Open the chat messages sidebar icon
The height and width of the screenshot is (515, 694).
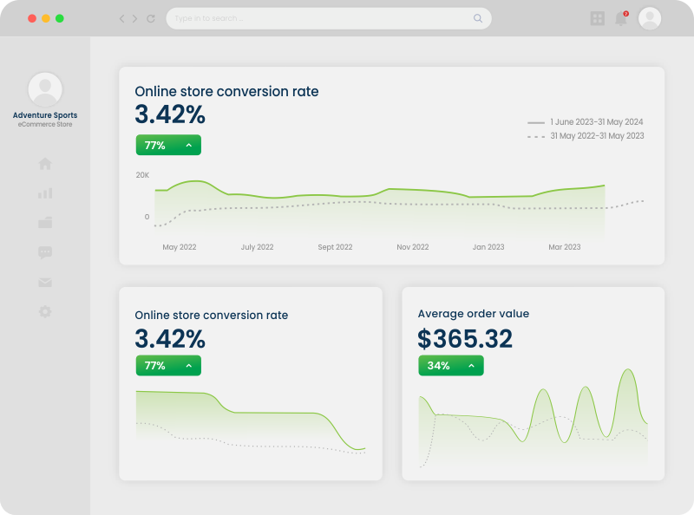[x=45, y=252]
